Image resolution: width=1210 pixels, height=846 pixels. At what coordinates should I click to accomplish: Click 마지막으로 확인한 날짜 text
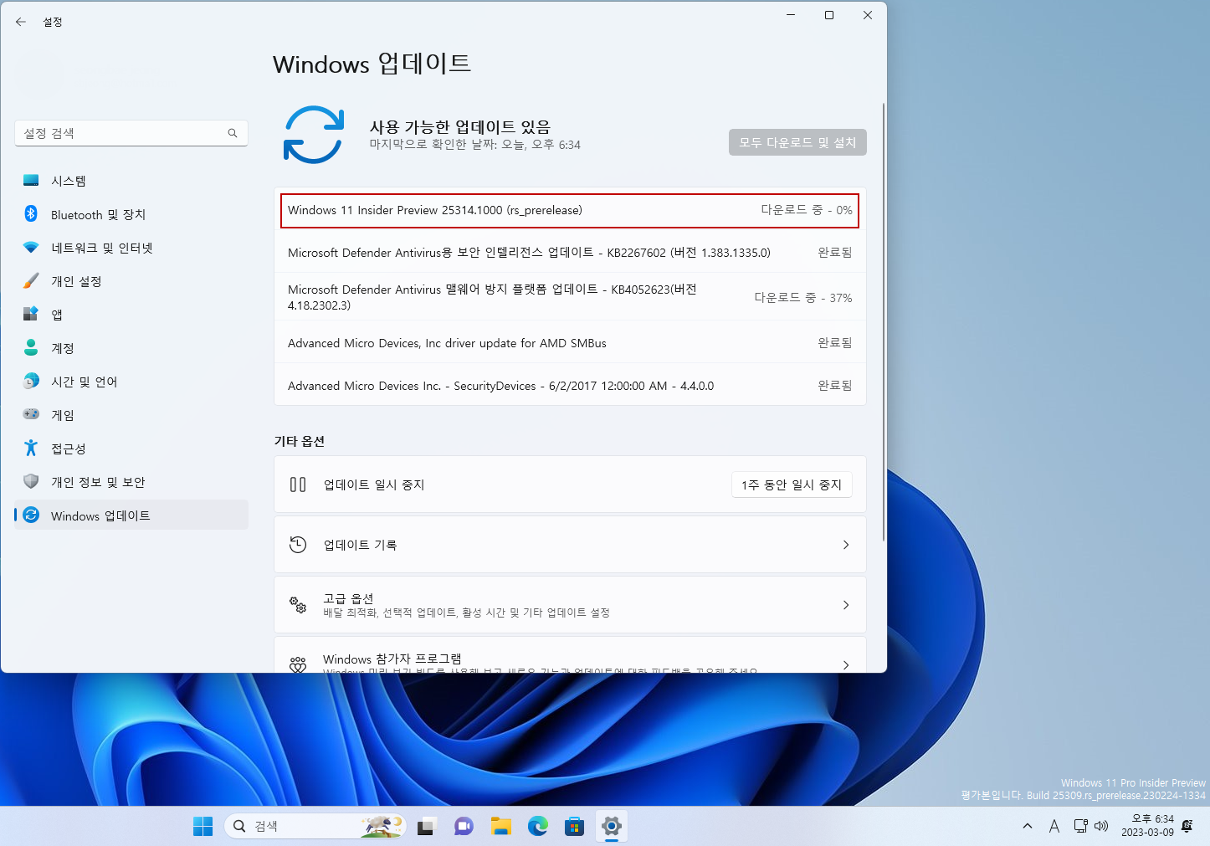[475, 145]
